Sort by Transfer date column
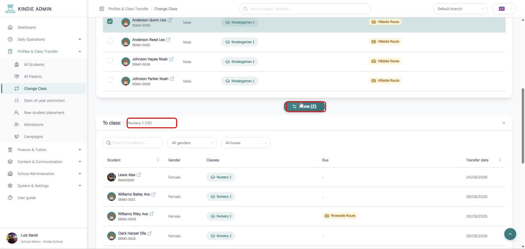525x249 pixels. [x=483, y=160]
